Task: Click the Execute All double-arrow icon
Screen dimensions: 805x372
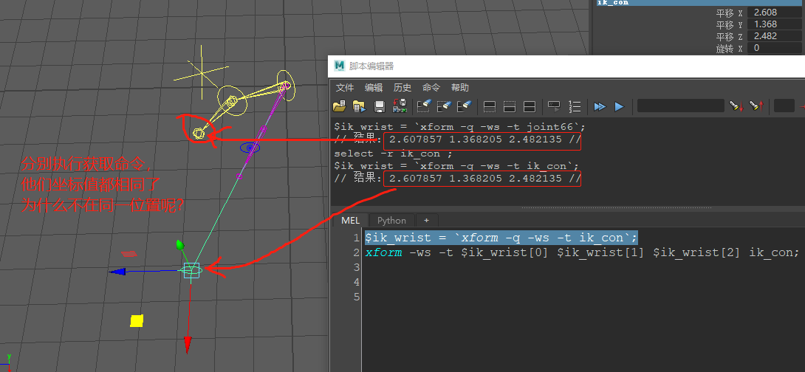Action: pos(599,106)
